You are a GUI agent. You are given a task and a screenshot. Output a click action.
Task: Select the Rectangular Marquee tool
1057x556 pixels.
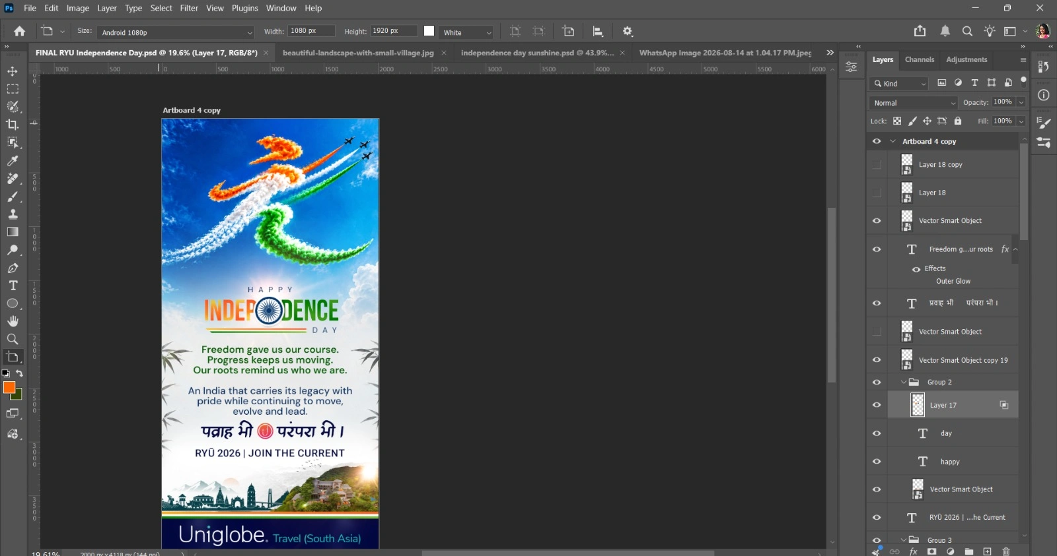coord(13,89)
